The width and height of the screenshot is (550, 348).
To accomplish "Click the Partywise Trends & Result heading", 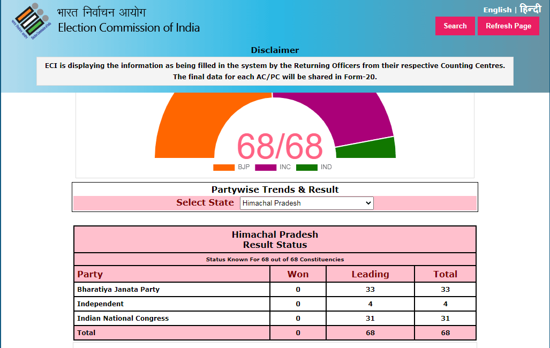I will 275,190.
